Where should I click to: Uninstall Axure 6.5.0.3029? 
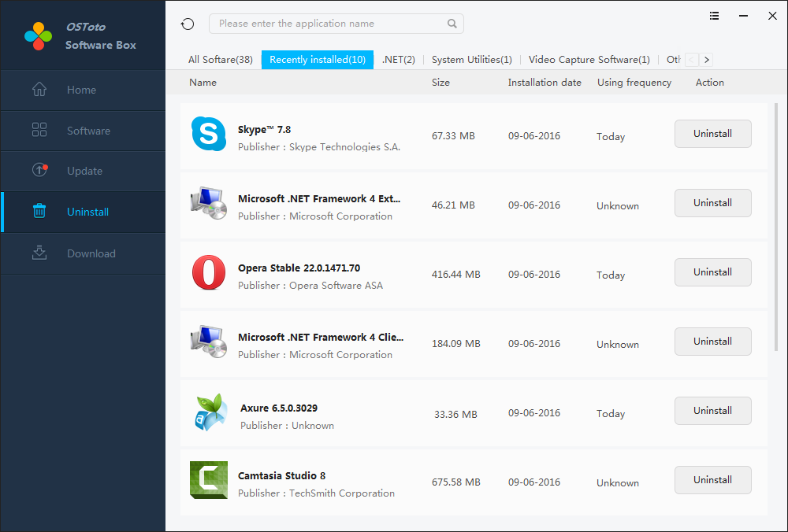coord(712,411)
